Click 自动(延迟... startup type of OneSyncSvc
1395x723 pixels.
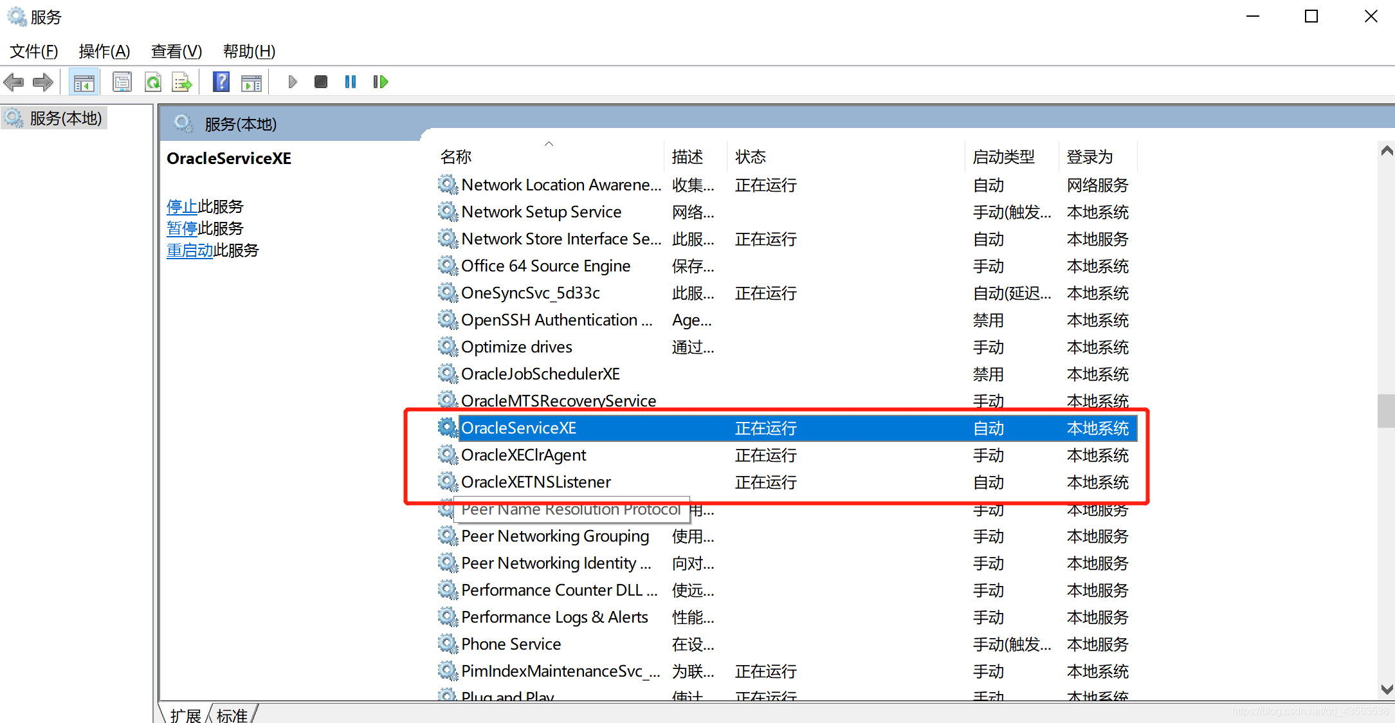(1012, 293)
